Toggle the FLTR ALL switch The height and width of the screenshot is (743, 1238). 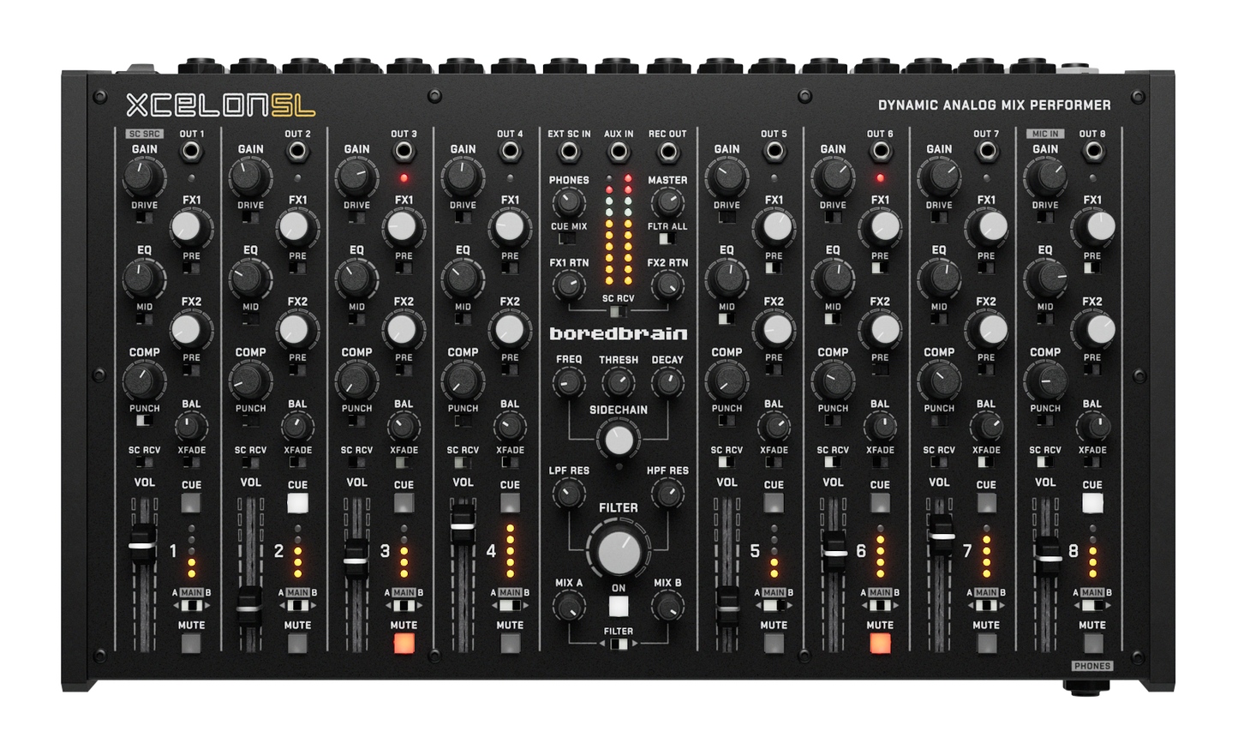667,239
